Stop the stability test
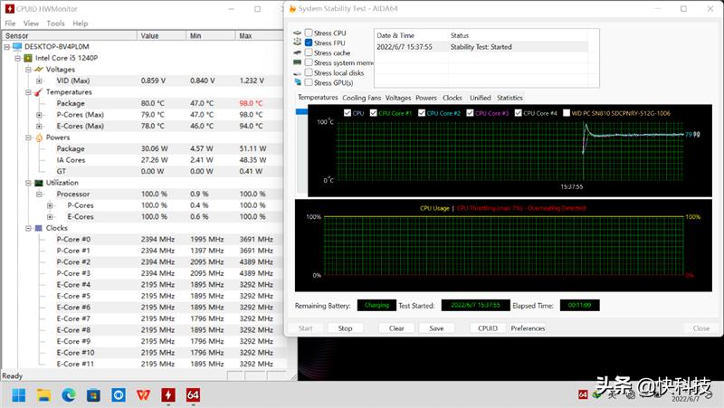 click(345, 328)
